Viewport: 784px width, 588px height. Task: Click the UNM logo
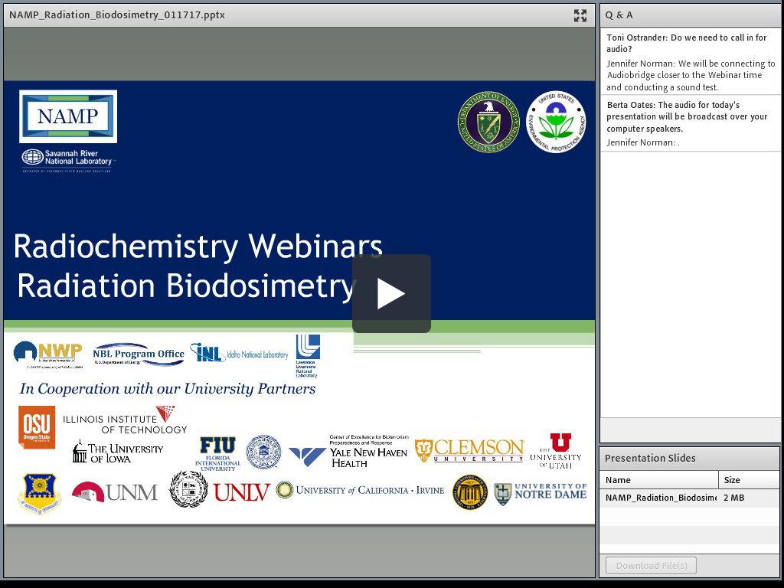click(x=115, y=492)
